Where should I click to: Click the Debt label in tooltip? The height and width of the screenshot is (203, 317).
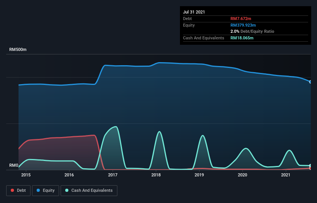tap(187, 19)
